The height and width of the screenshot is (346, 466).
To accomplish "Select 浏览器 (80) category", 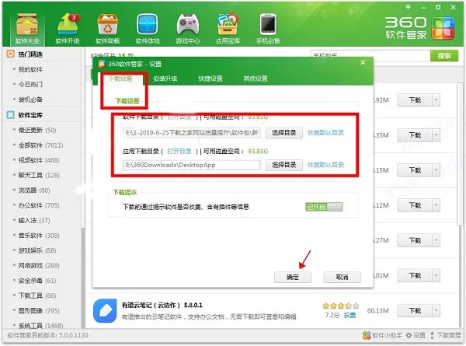I will click(x=34, y=190).
